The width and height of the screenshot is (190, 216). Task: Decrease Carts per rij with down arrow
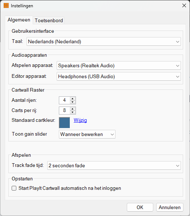click(73, 112)
